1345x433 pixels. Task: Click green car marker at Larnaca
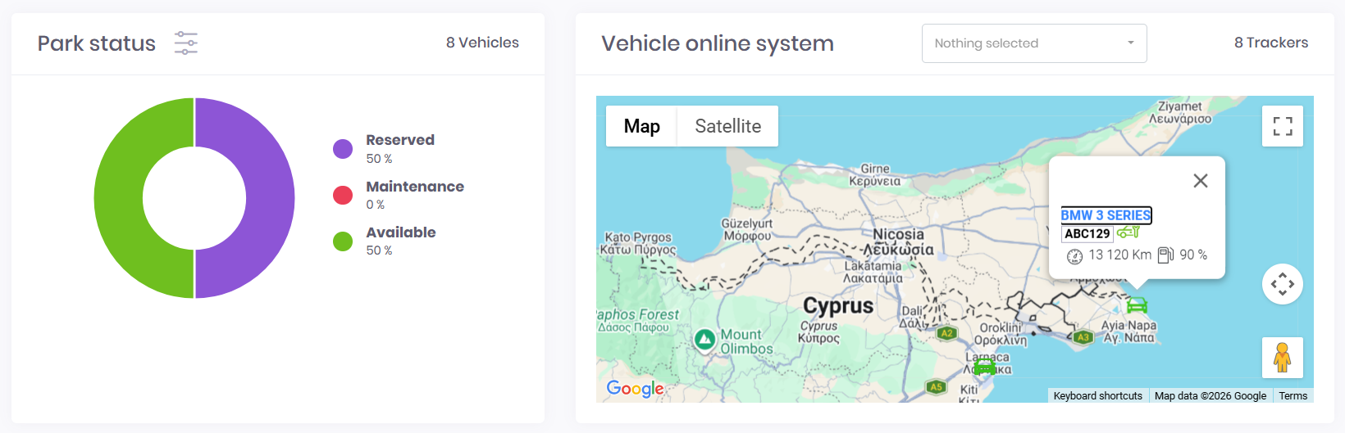985,367
